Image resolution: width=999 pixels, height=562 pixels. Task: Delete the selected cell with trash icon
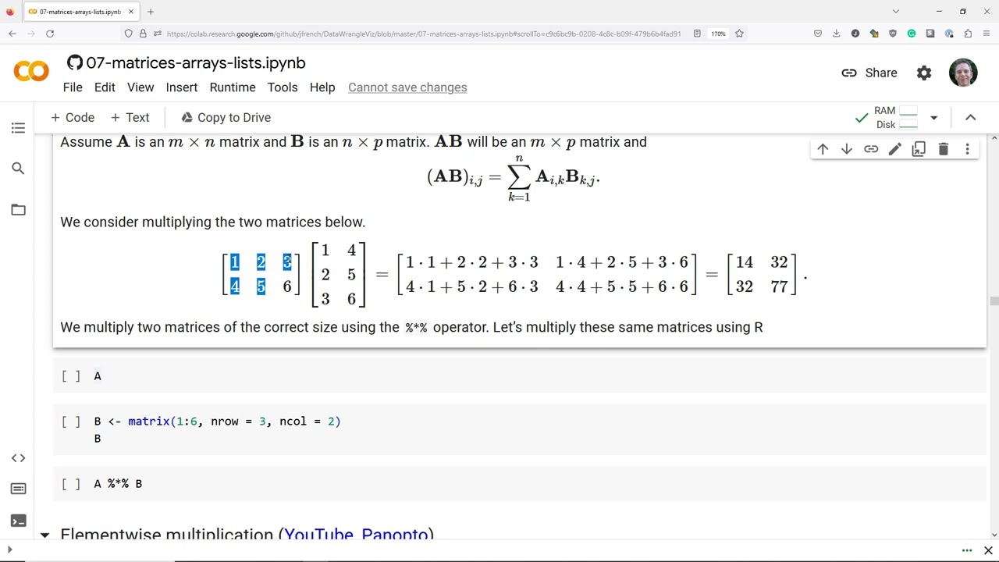click(x=943, y=149)
